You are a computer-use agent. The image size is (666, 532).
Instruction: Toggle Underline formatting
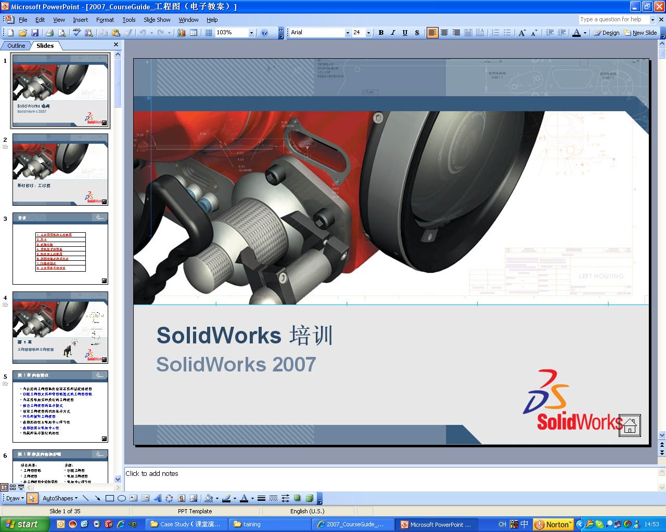(405, 33)
